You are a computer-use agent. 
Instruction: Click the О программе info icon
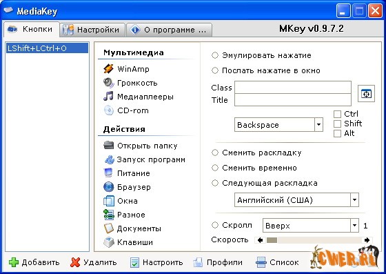coord(135,30)
